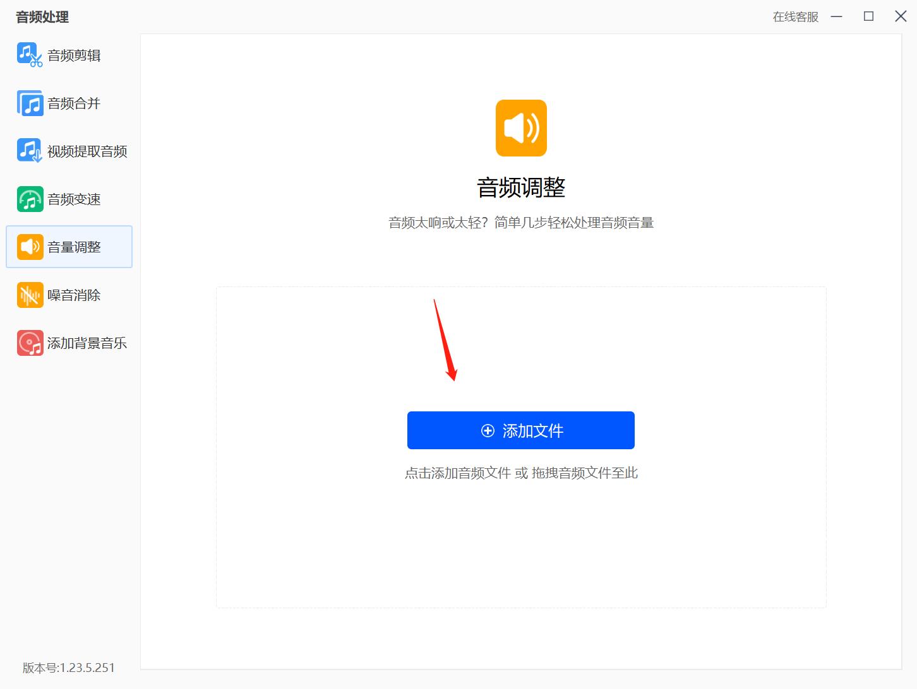The height and width of the screenshot is (689, 917).
Task: Select the green 音频变速 speed-change icon
Action: point(28,198)
